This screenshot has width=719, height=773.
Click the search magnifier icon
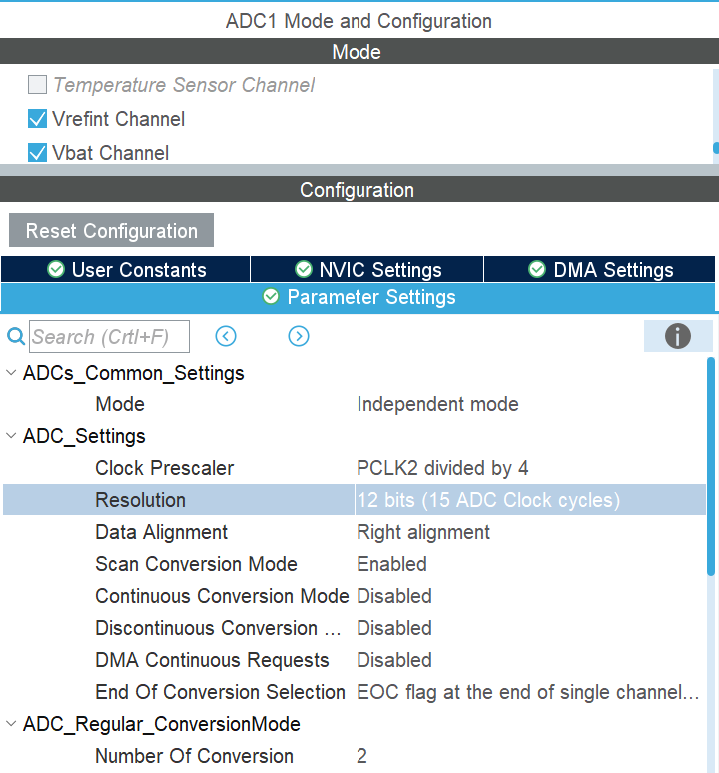point(15,337)
